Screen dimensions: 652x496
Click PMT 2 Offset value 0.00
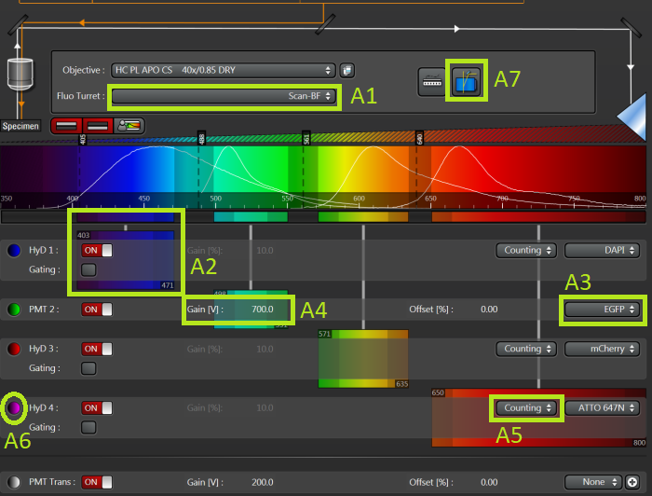tap(489, 310)
